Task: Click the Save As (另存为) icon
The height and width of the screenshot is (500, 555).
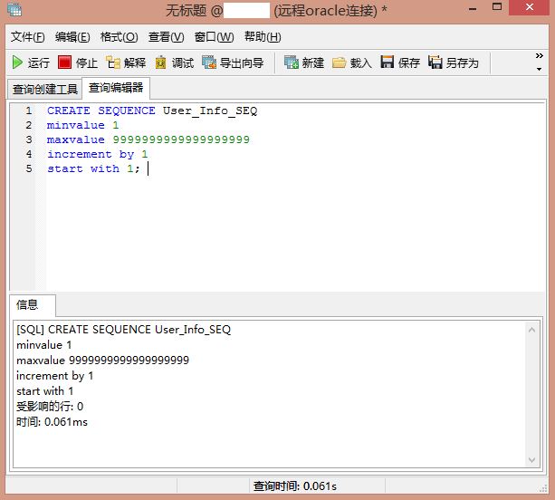Action: (435, 62)
